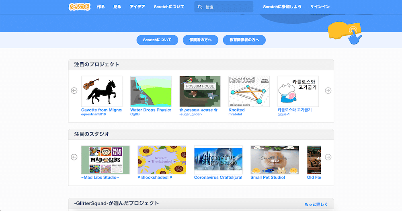The width and height of the screenshot is (402, 211).
Task: Click the -GlitterSquad-が選んだプロジェクト heading
Action: (117, 203)
